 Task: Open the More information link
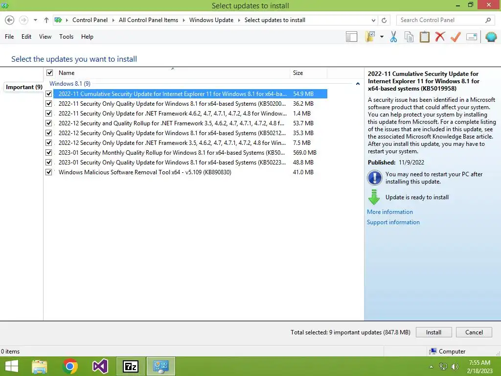point(390,212)
